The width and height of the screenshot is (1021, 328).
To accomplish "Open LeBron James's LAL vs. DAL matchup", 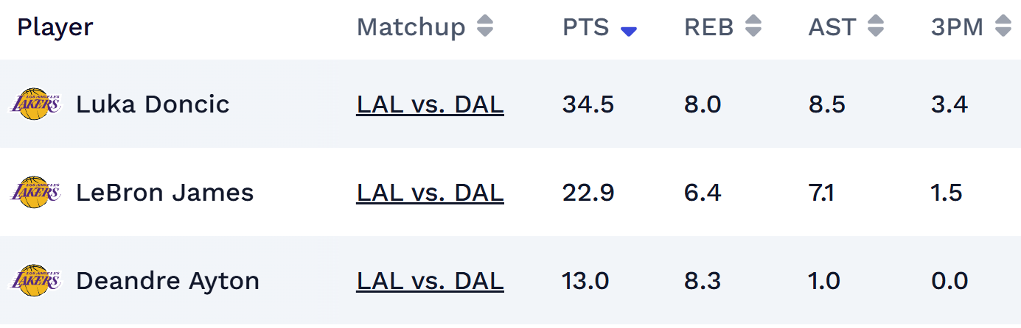I will 430,193.
